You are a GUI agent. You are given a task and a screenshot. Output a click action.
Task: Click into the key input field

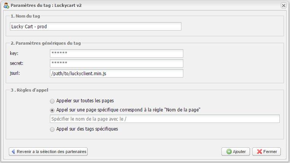click(x=116, y=53)
